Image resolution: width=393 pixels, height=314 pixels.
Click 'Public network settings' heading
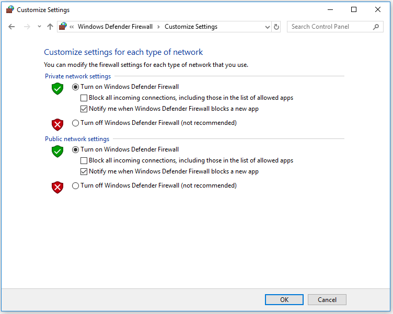[x=77, y=139]
